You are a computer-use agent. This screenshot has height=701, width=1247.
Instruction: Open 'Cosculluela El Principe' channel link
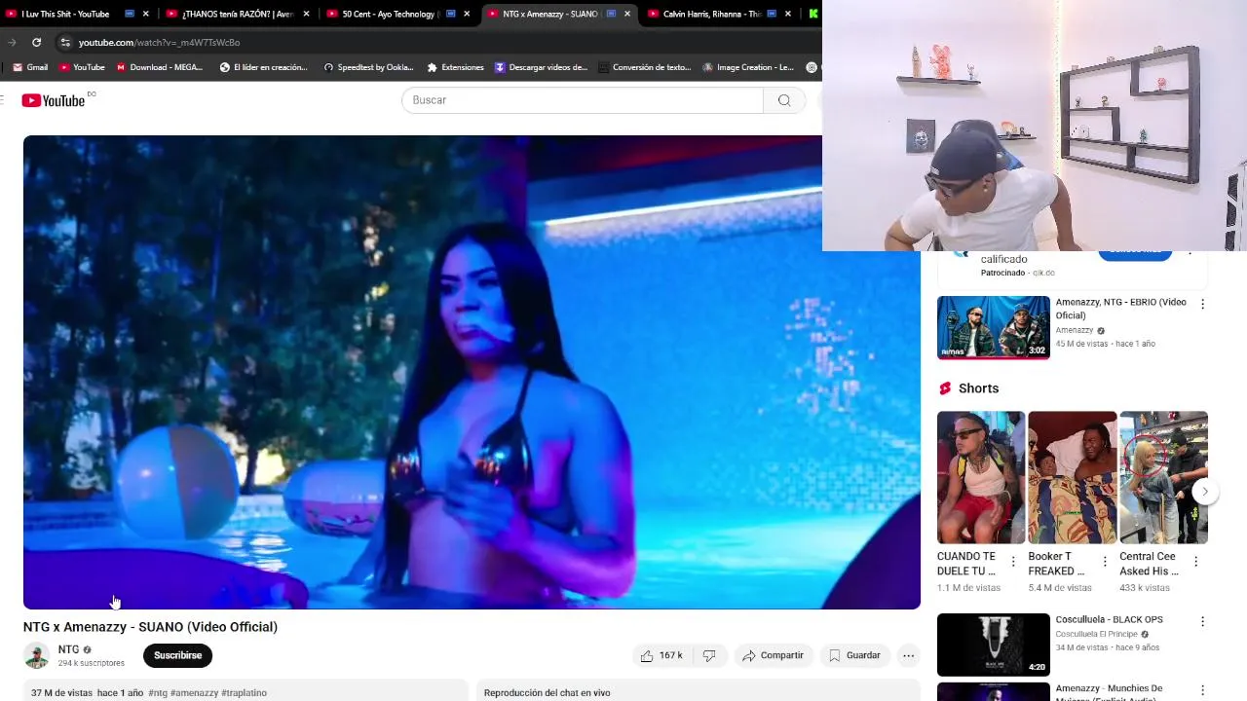tap(1096, 634)
